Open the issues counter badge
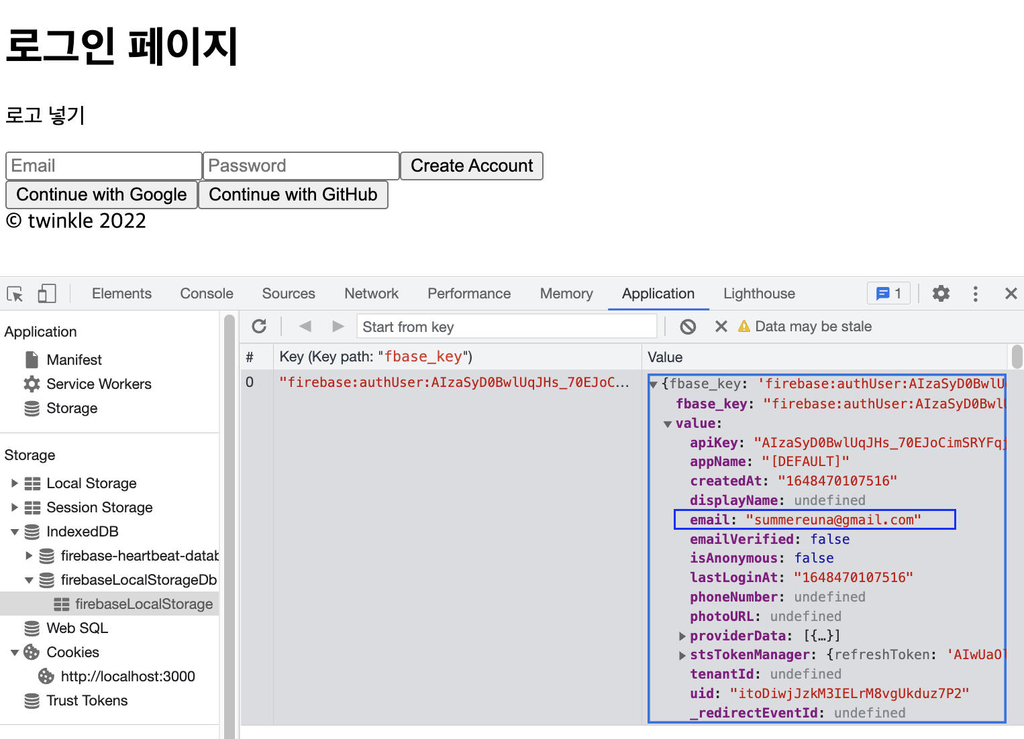The width and height of the screenshot is (1024, 739). [889, 293]
